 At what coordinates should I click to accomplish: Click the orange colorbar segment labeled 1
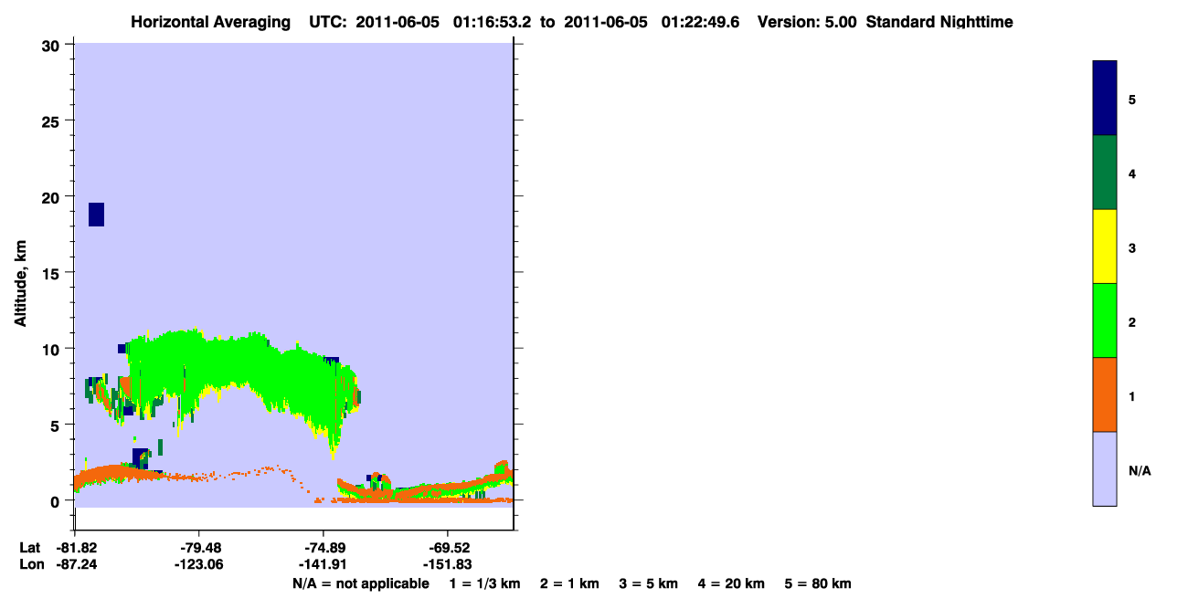[x=1105, y=394]
